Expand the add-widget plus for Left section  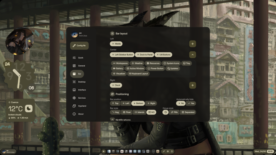point(193,44)
